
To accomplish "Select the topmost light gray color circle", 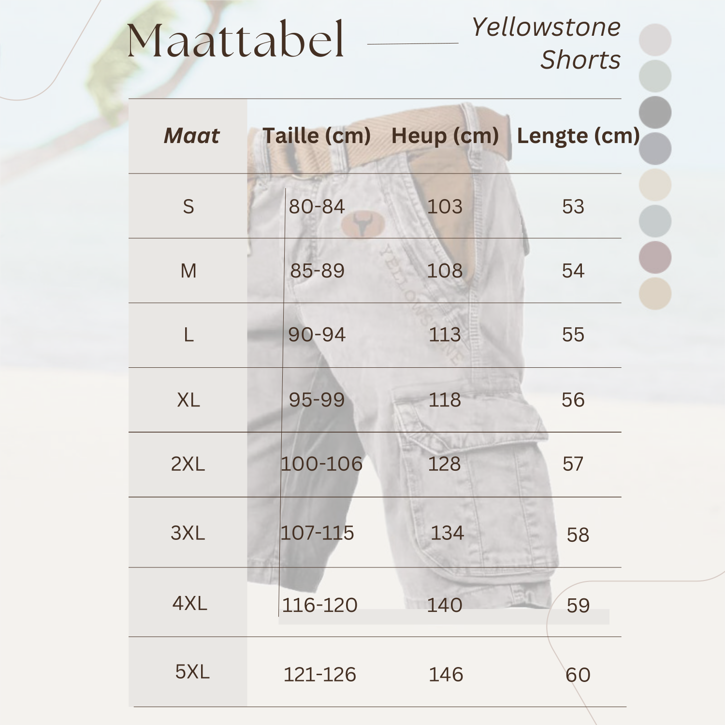I will pos(655,40).
